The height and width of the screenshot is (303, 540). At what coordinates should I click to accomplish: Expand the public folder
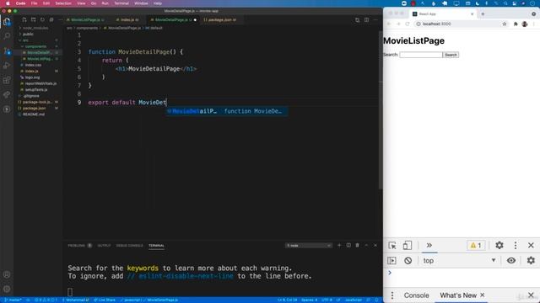click(x=28, y=34)
